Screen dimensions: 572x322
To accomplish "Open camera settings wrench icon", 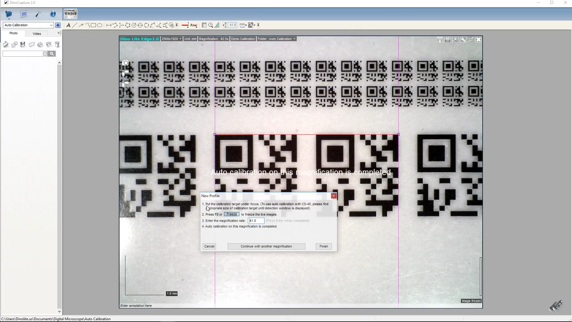I will coord(463,40).
